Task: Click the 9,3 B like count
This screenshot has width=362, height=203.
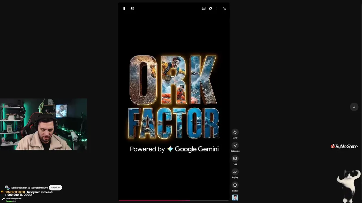Action: (235, 138)
